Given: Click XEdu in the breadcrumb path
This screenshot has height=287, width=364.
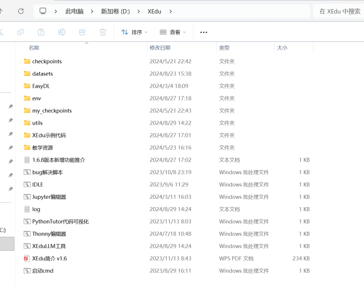Looking at the screenshot, I should point(154,11).
